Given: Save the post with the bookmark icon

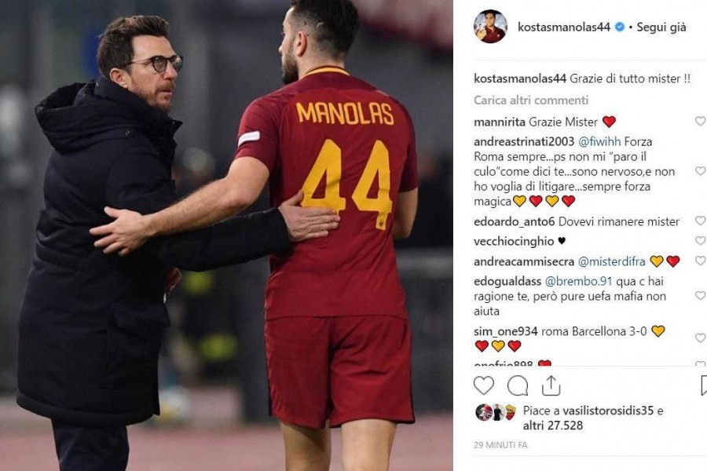Looking at the screenshot, I should click(704, 385).
